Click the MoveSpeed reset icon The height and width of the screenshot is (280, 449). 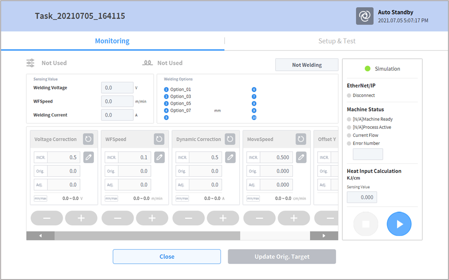coord(301,139)
